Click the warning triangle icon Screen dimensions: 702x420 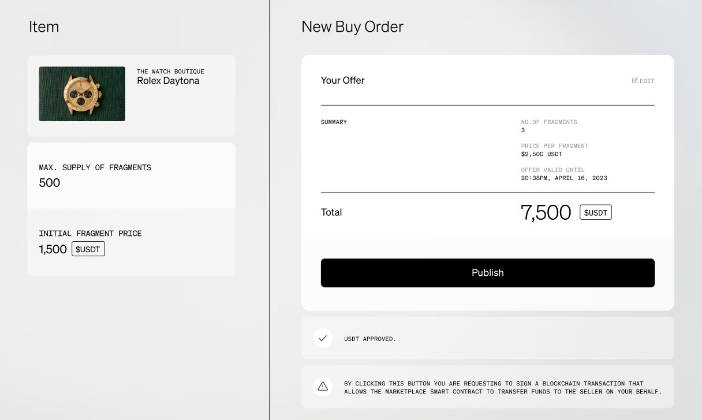[x=323, y=387]
